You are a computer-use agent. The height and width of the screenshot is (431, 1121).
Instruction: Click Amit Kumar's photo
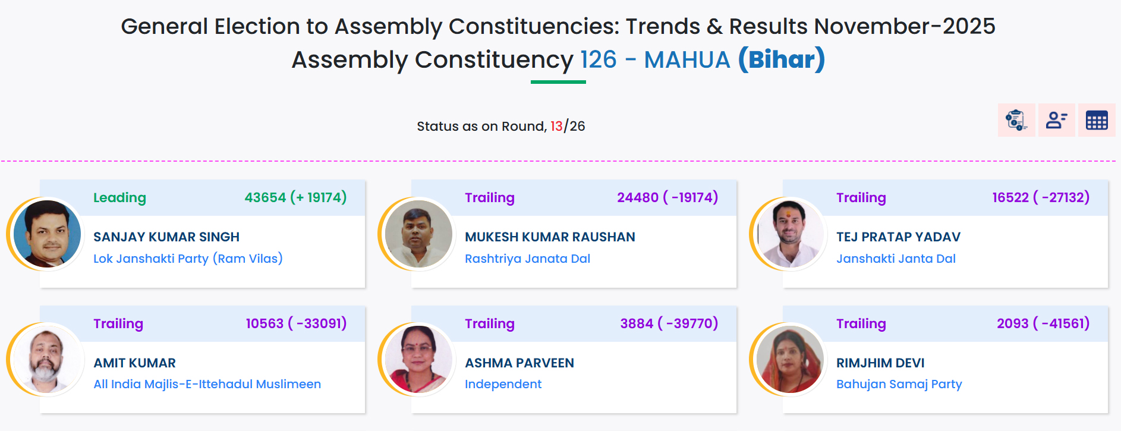(x=47, y=360)
